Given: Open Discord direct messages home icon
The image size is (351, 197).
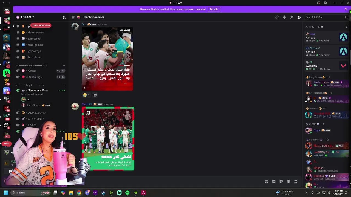Looking at the screenshot, I should pos(7,10).
